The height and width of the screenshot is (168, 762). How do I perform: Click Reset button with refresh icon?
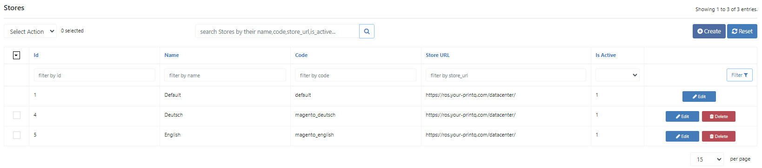[x=742, y=31]
